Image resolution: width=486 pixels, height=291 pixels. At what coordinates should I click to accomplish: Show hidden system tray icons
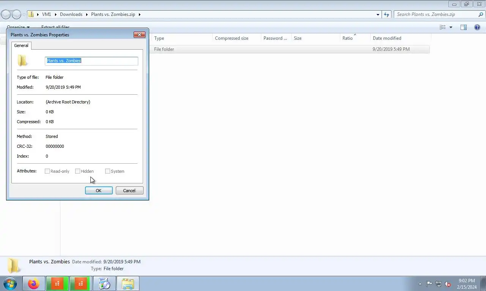click(420, 284)
